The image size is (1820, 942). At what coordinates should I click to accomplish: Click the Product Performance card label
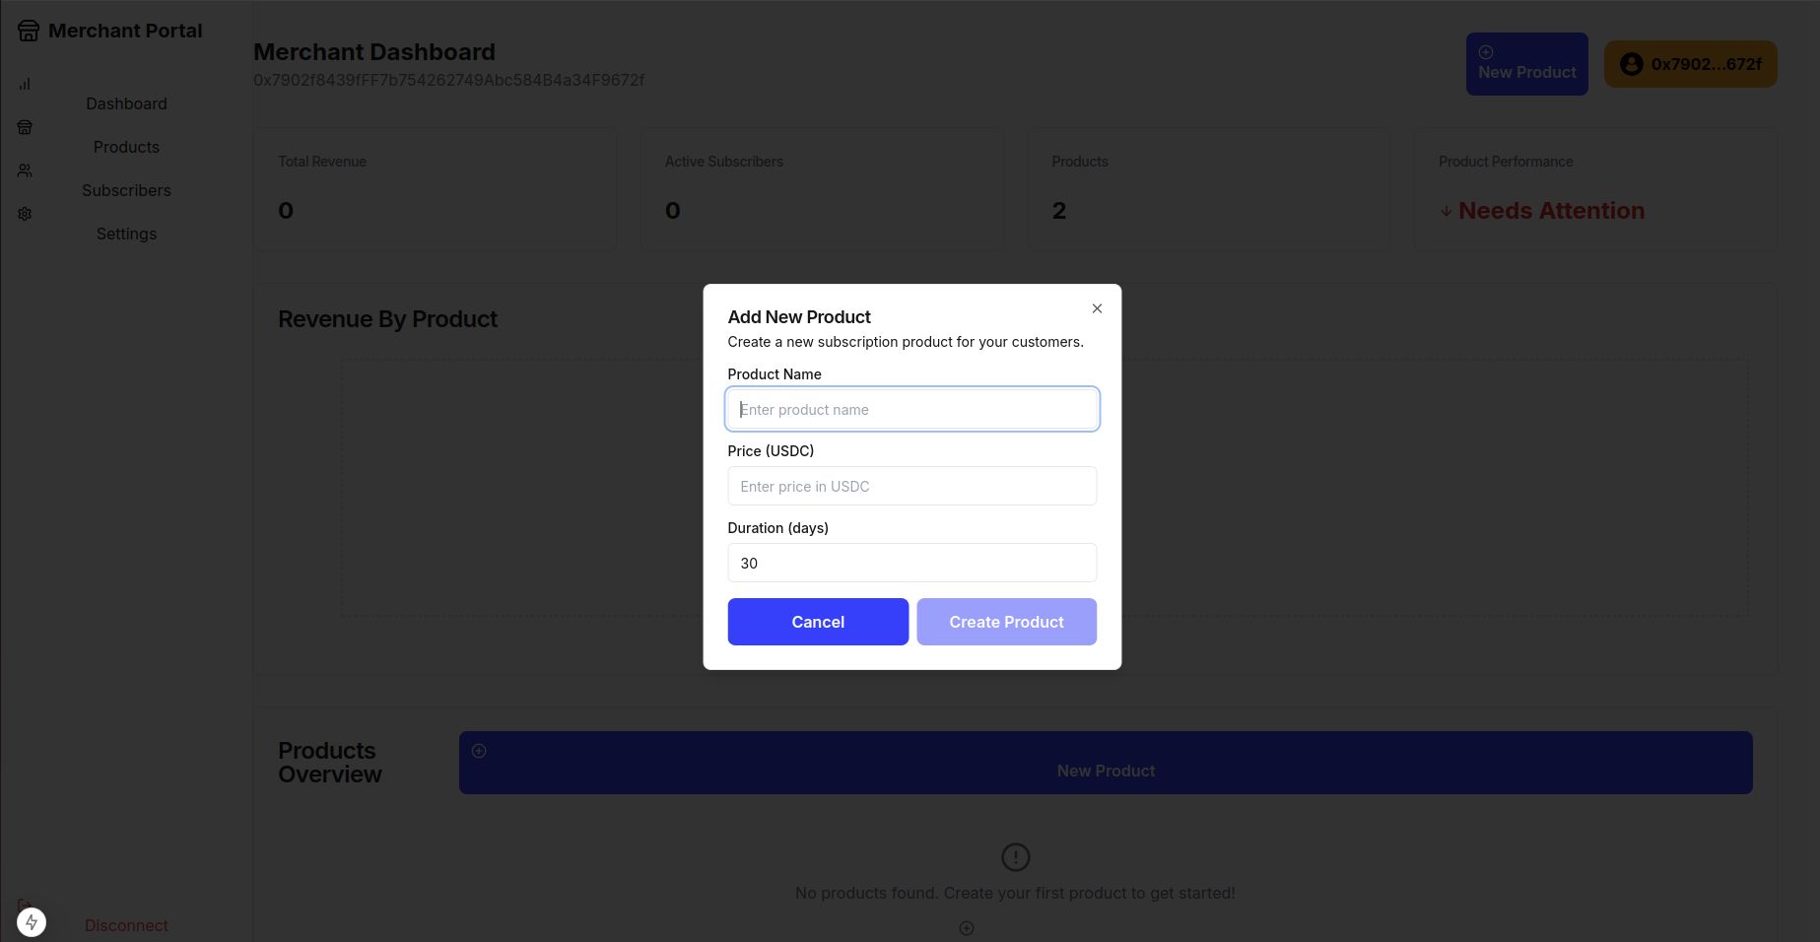pos(1506,162)
